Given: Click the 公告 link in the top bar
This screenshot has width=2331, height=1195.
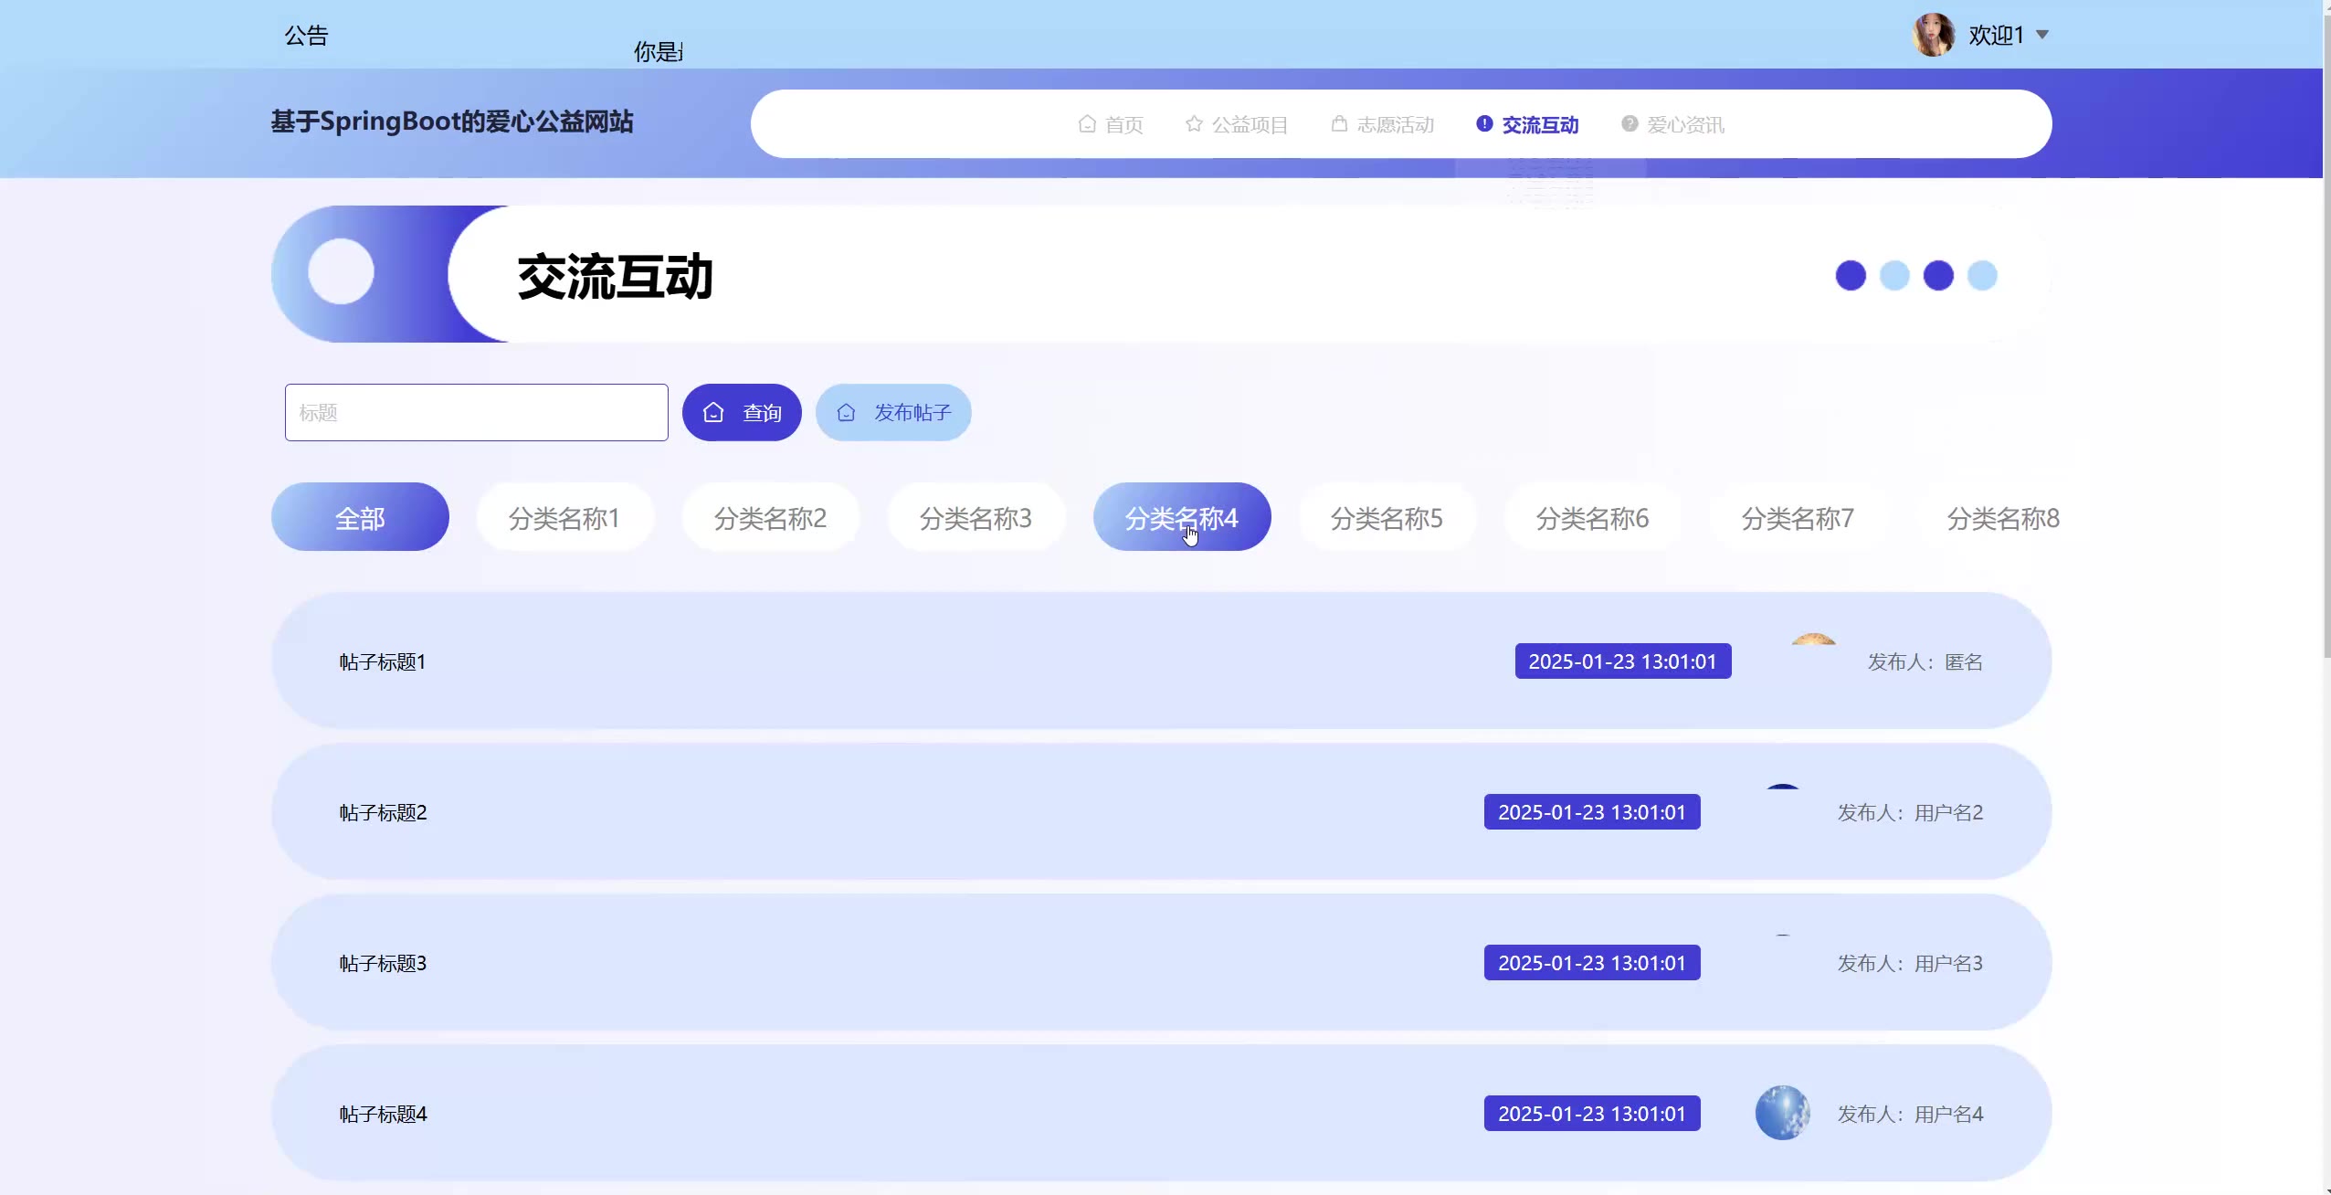Looking at the screenshot, I should pyautogui.click(x=306, y=36).
